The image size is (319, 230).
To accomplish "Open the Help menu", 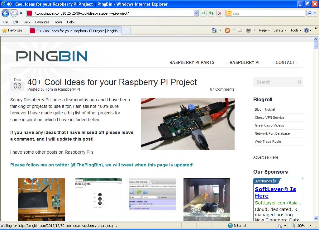I will point(70,22).
